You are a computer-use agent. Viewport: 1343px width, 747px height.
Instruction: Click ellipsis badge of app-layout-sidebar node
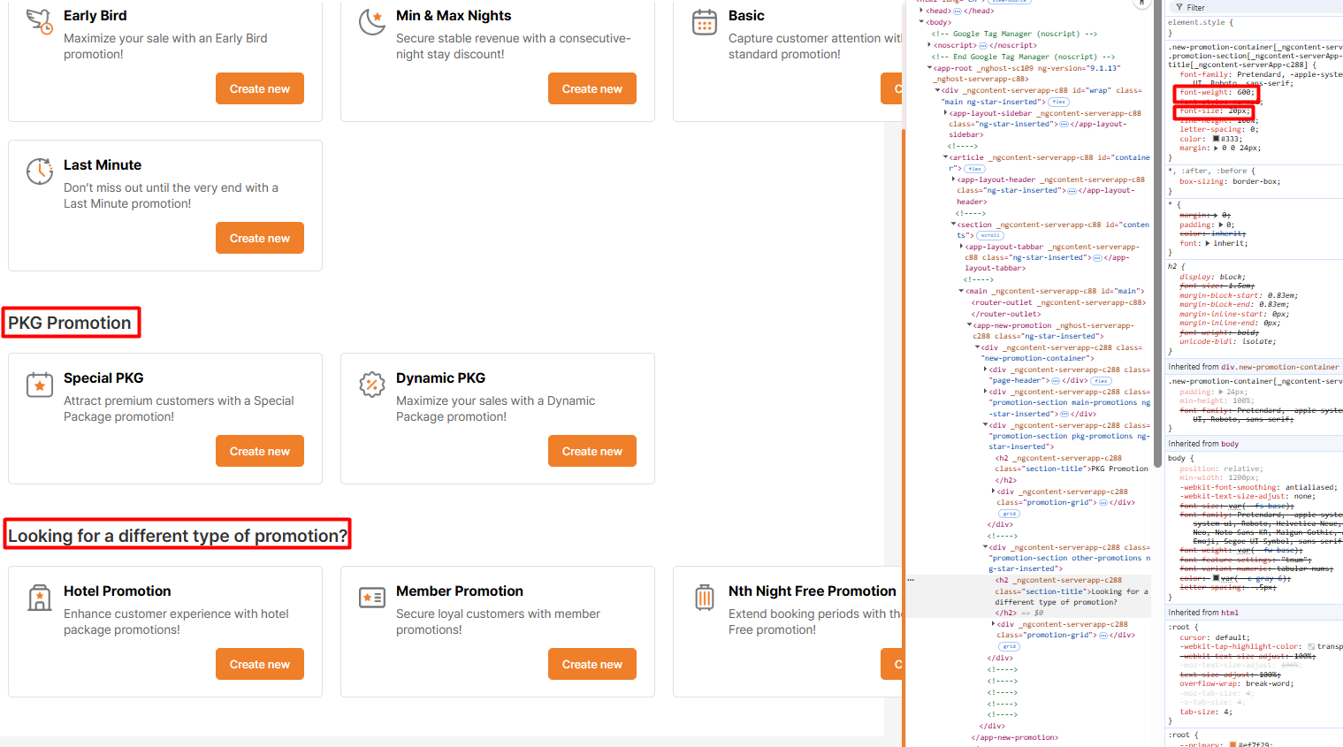click(x=1064, y=125)
